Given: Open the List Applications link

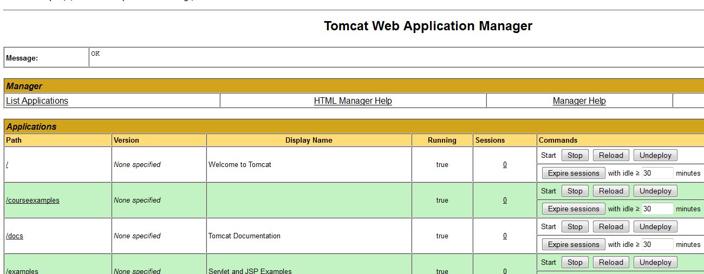Looking at the screenshot, I should pyautogui.click(x=37, y=101).
